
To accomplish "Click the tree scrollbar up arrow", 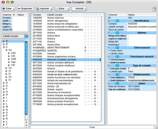I will coord(26,122).
